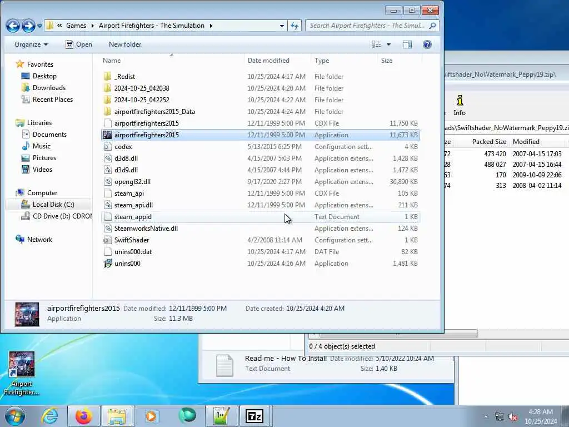Select the airportfirefighters2015_Data folder icon

(107, 111)
